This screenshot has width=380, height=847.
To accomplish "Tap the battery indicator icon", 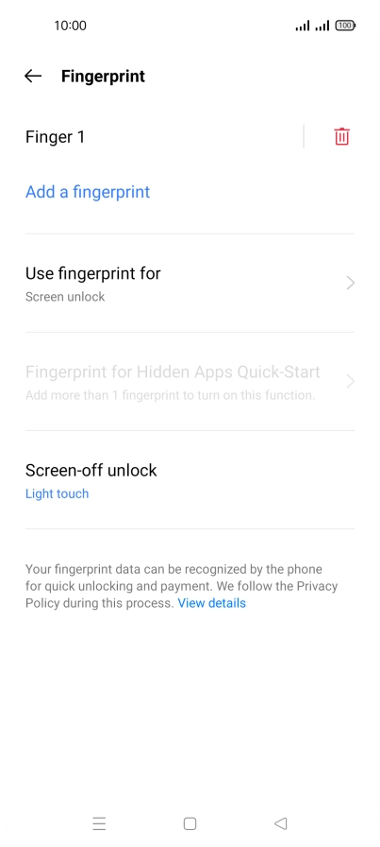I will coord(345,26).
